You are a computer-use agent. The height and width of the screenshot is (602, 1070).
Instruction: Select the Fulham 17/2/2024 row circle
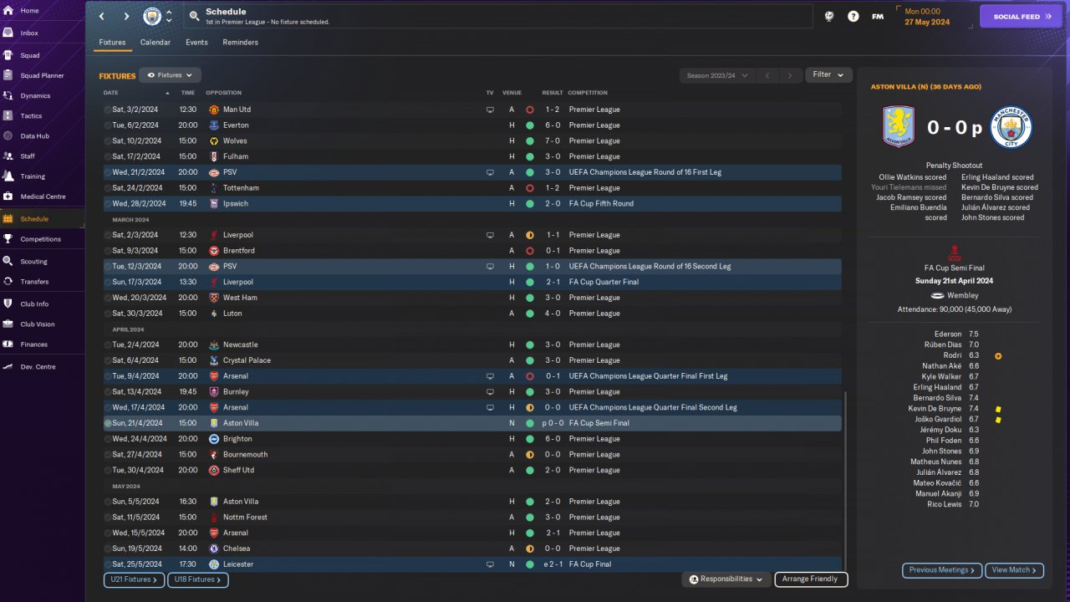(x=108, y=156)
